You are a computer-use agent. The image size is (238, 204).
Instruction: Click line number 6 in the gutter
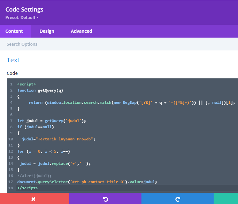(11, 115)
